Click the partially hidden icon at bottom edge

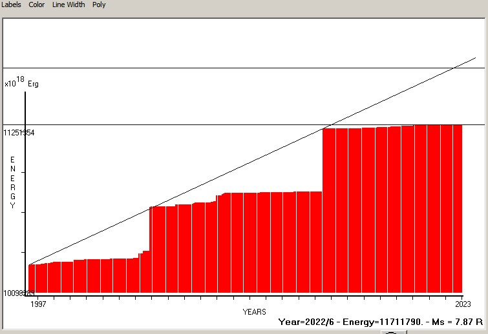tap(394, 332)
